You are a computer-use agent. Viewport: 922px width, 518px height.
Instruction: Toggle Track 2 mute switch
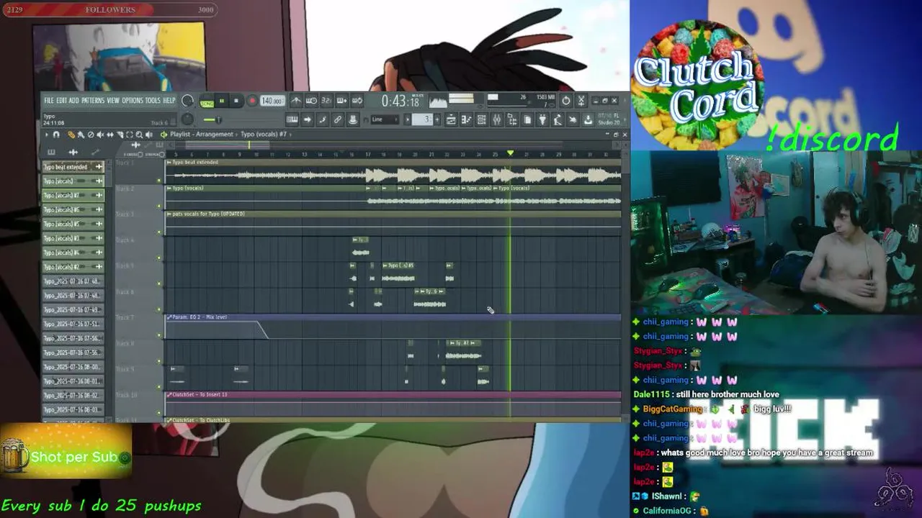coord(159,206)
